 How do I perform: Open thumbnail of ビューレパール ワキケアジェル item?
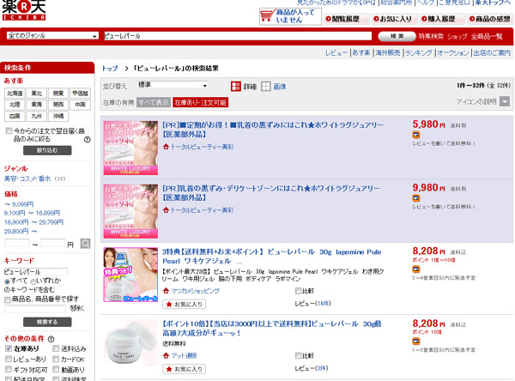point(130,275)
